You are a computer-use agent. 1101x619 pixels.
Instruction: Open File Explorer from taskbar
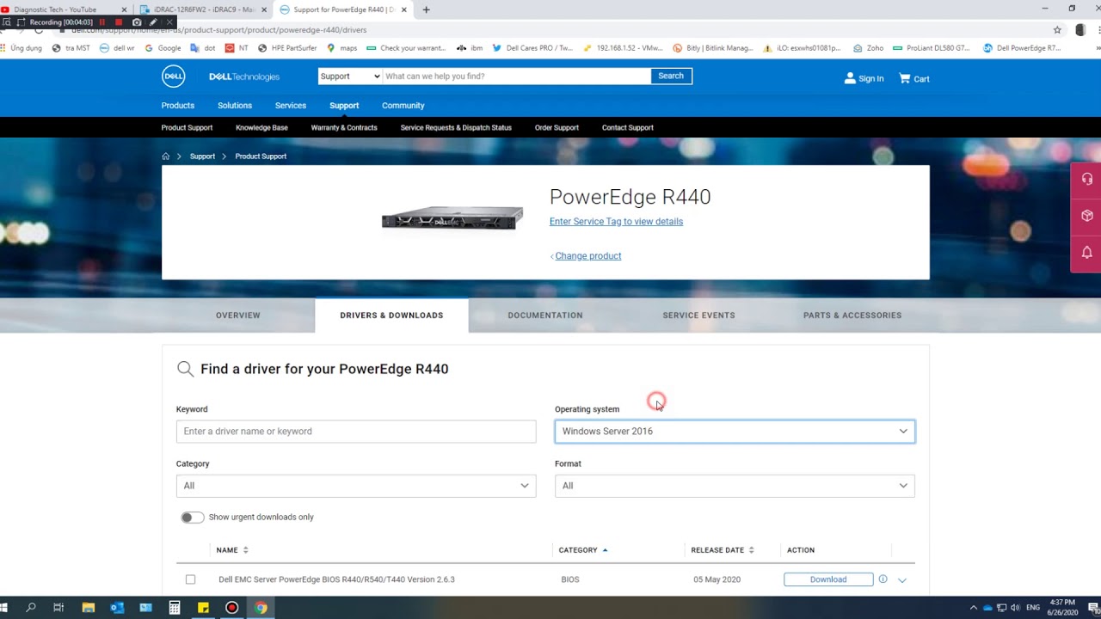click(x=89, y=608)
